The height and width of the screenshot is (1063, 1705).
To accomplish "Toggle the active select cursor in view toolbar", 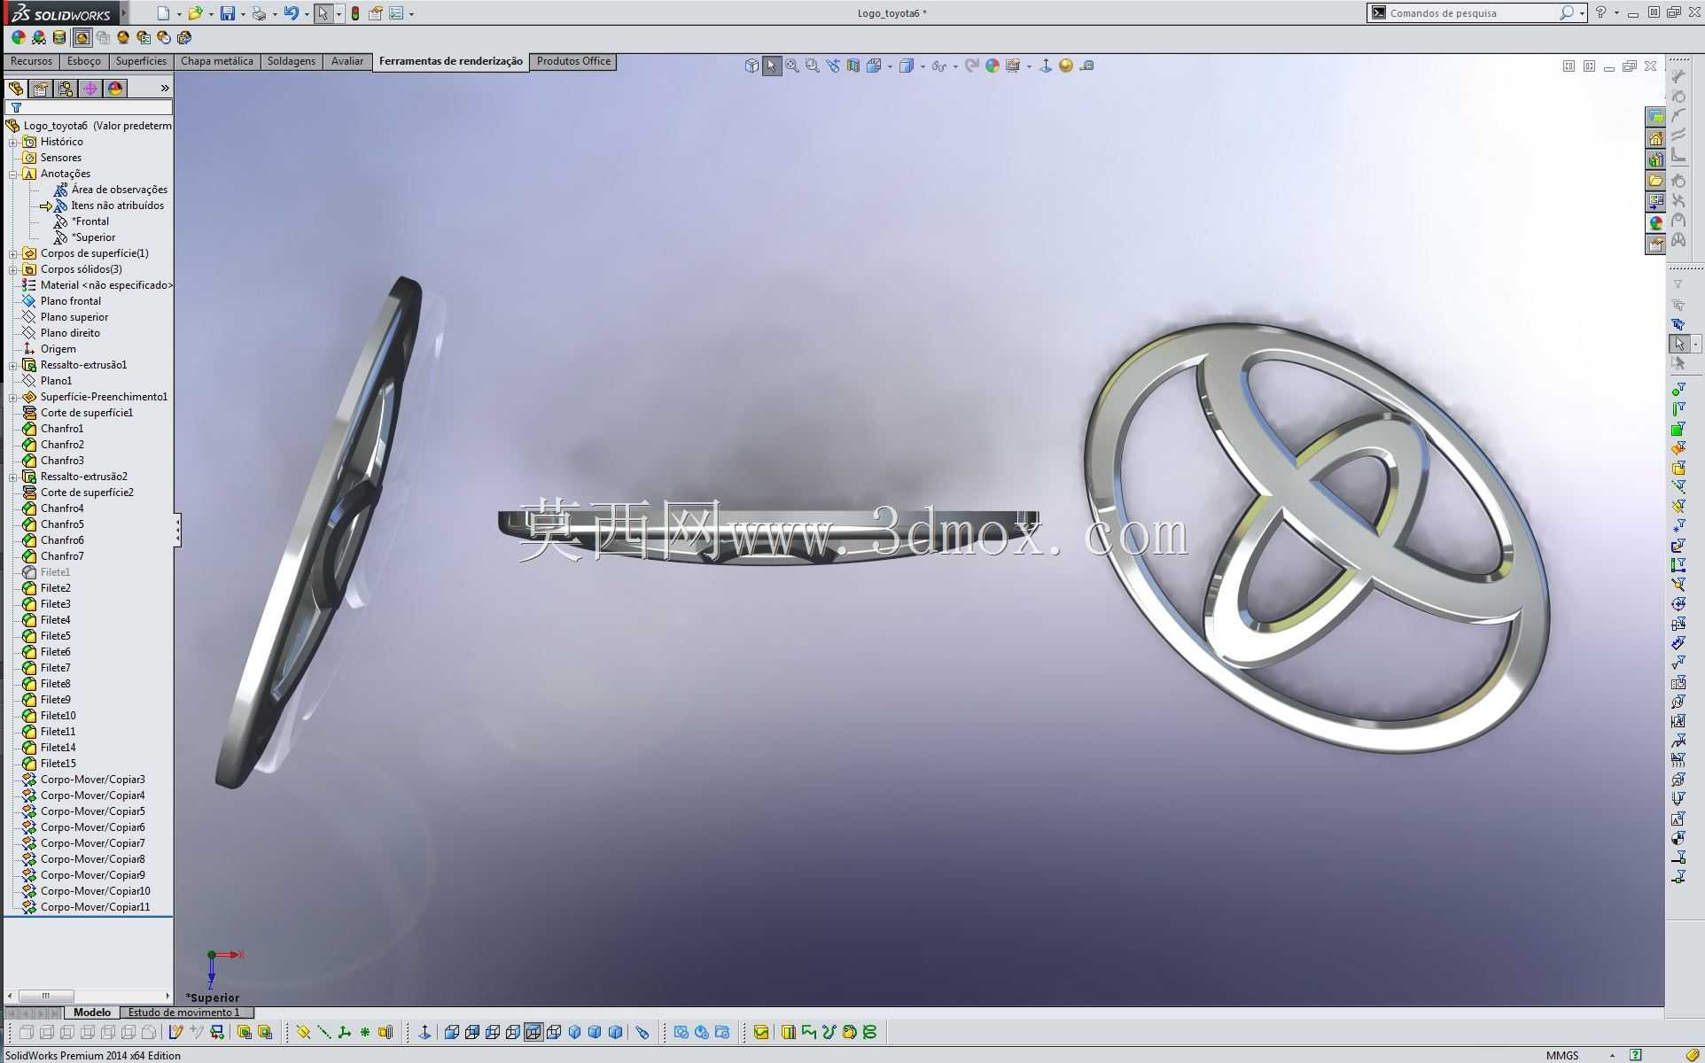I will tap(772, 66).
